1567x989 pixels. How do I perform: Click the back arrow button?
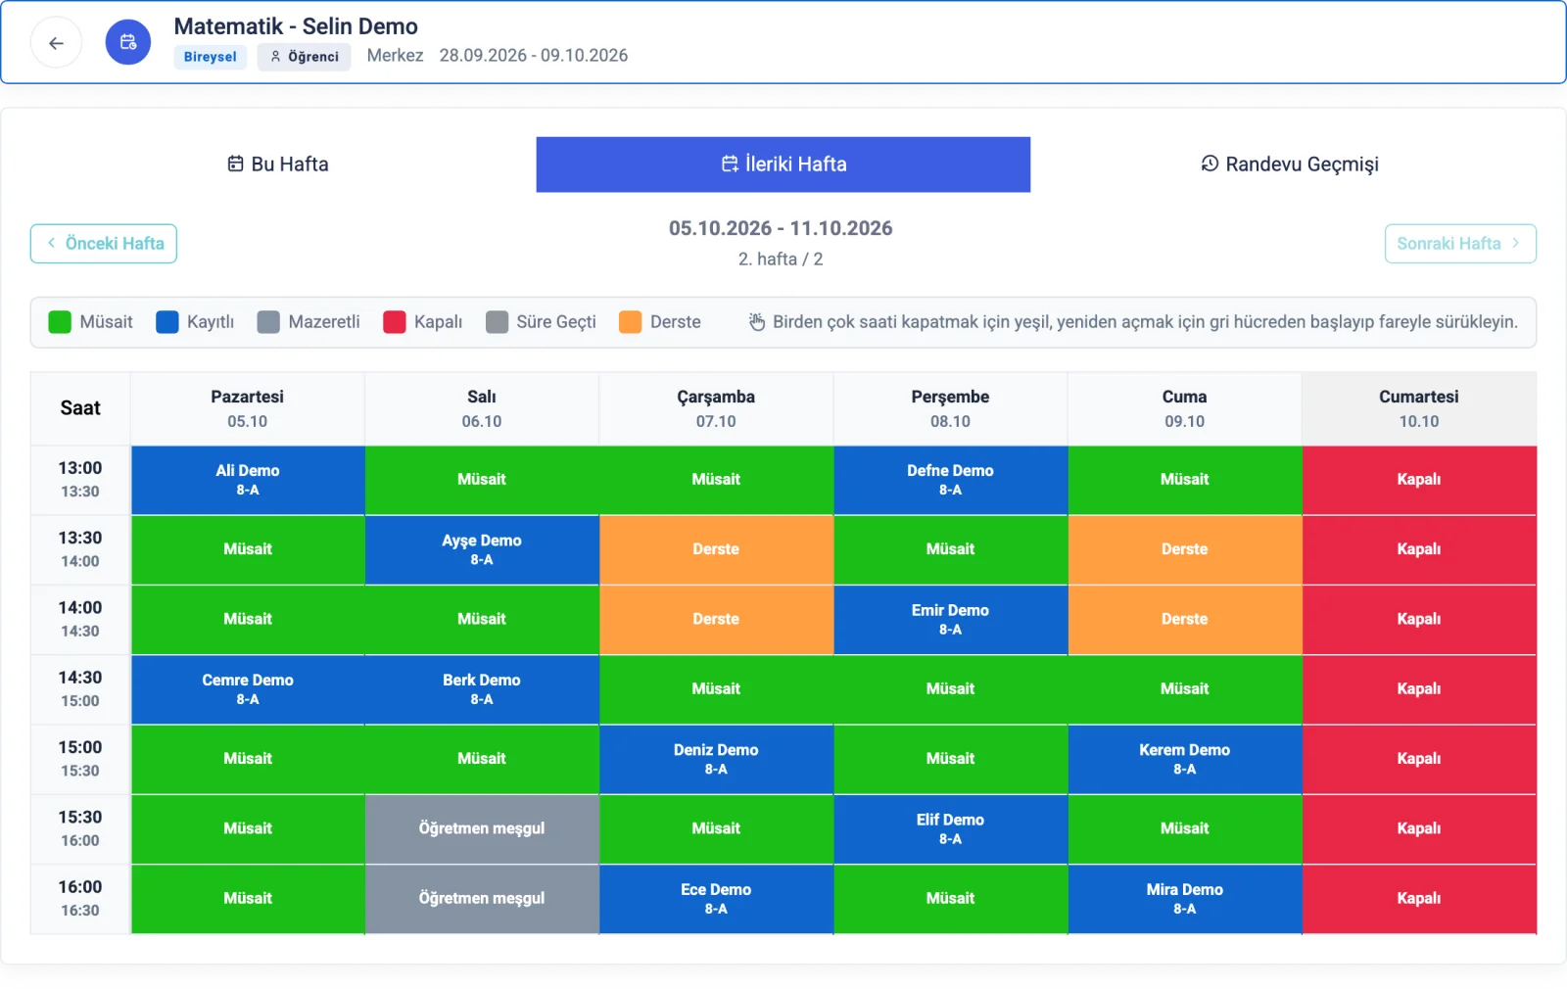coord(56,43)
